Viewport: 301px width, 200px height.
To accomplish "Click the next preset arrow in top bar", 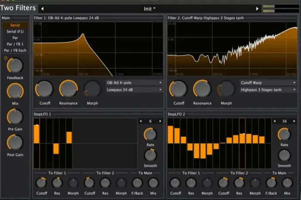I will pyautogui.click(x=258, y=8).
